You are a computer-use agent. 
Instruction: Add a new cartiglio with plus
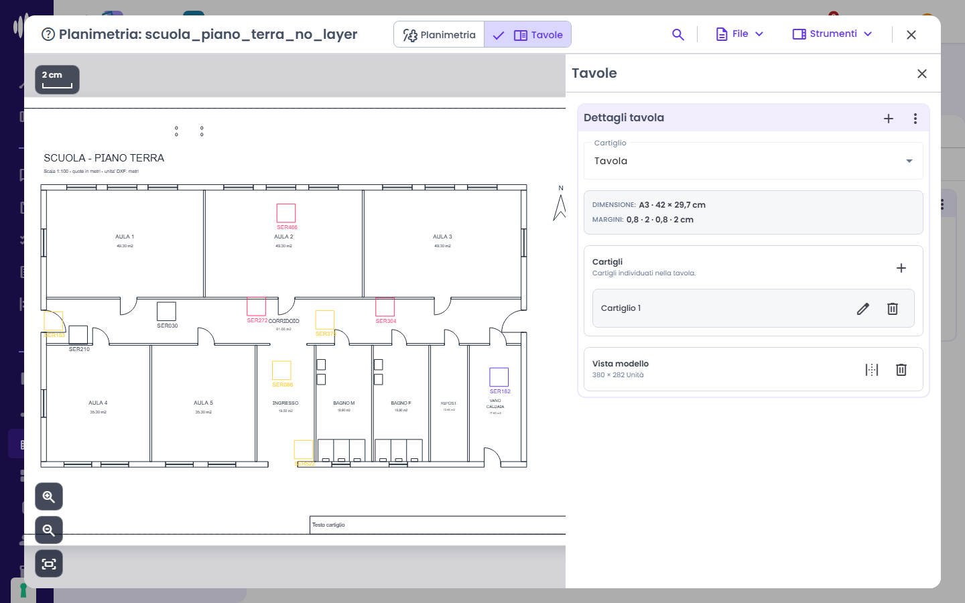[x=901, y=268]
